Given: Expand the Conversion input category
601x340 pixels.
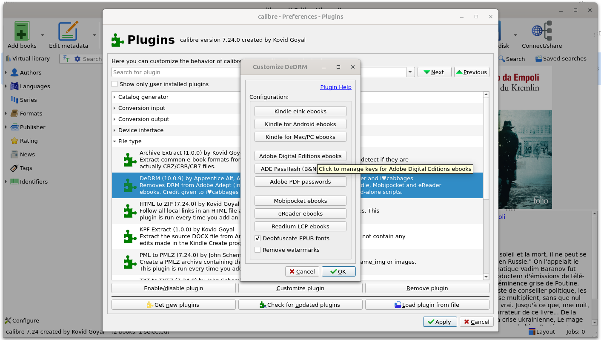Looking at the screenshot, I should point(114,108).
